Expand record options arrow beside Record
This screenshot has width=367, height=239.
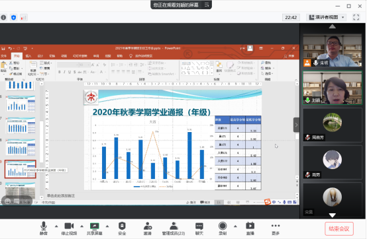[235, 226]
